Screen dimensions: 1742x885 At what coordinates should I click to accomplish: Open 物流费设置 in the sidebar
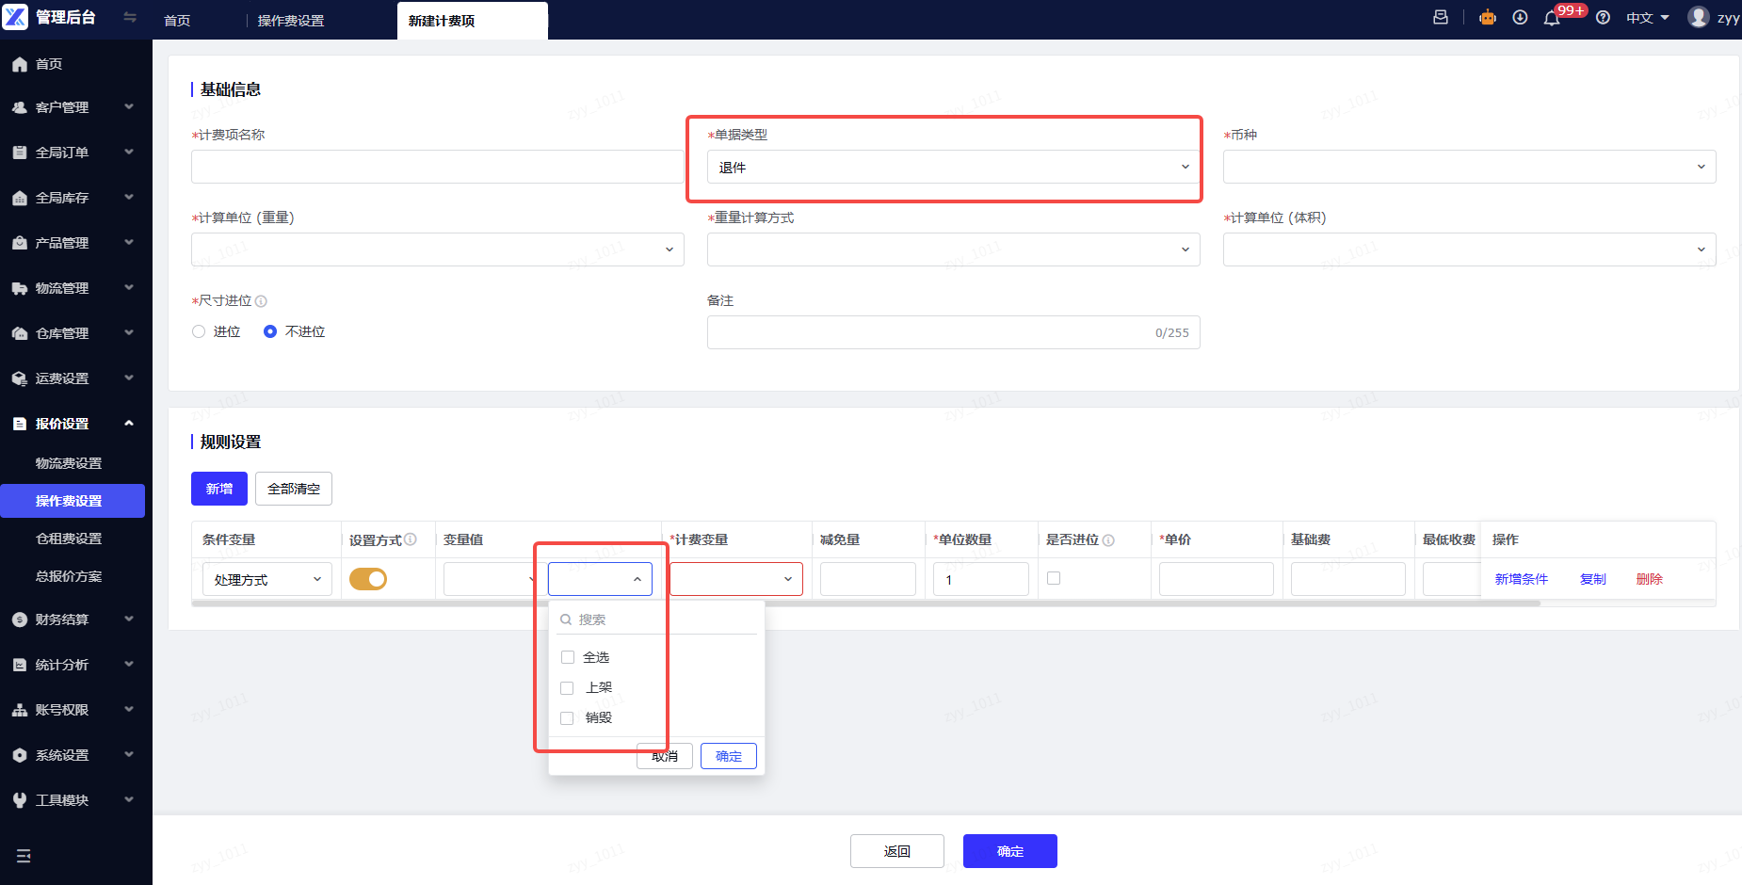tap(69, 463)
